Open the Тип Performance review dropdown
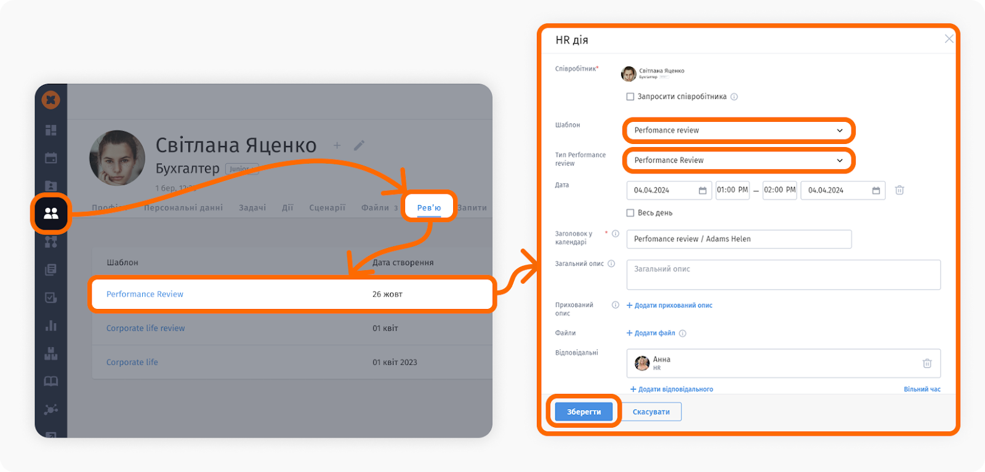This screenshot has width=985, height=472. coord(738,161)
